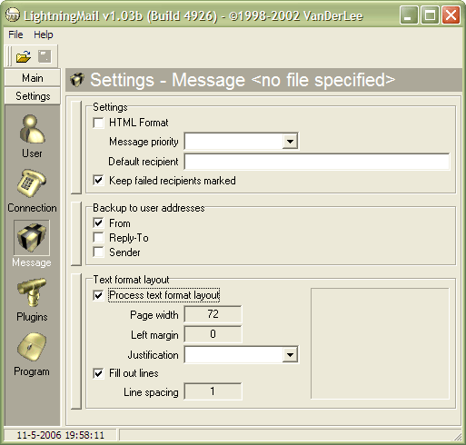Toggle Process text format layout checkbox
This screenshot has width=466, height=445.
pyautogui.click(x=98, y=295)
